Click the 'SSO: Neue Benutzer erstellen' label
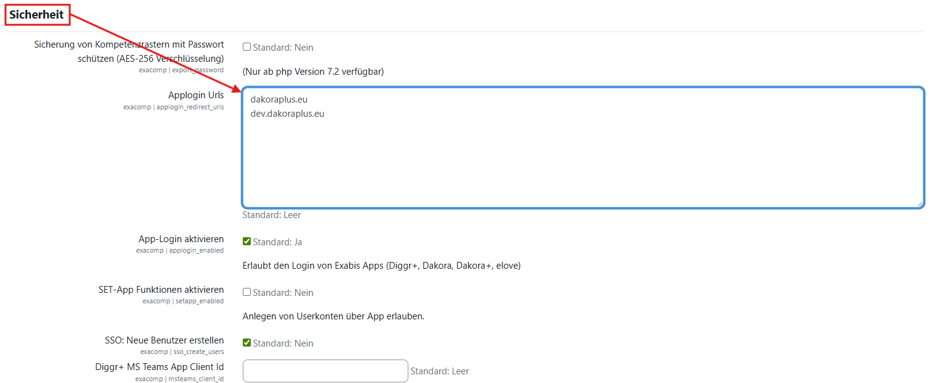The image size is (947, 383). click(x=164, y=340)
